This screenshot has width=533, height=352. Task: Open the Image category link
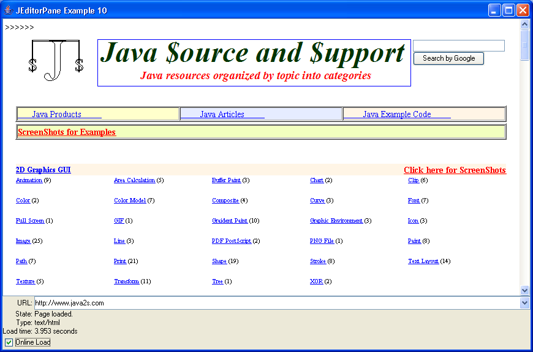(23, 241)
